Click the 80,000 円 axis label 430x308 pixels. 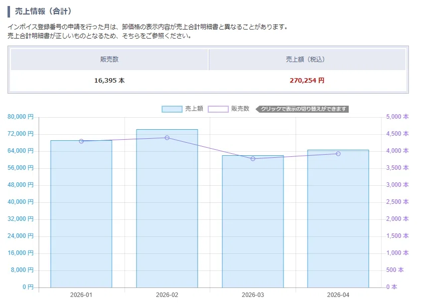pyautogui.click(x=21, y=117)
